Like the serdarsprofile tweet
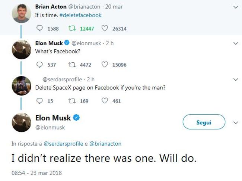 click(x=105, y=101)
